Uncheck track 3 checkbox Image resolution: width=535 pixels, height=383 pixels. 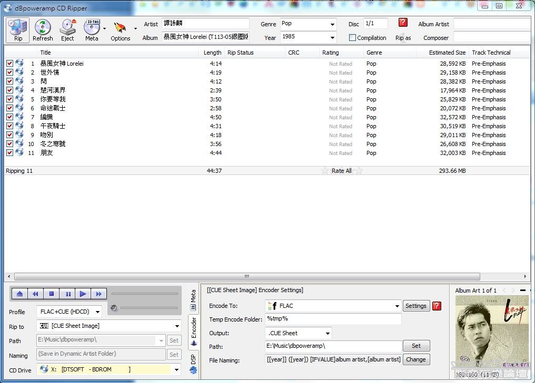(x=9, y=81)
